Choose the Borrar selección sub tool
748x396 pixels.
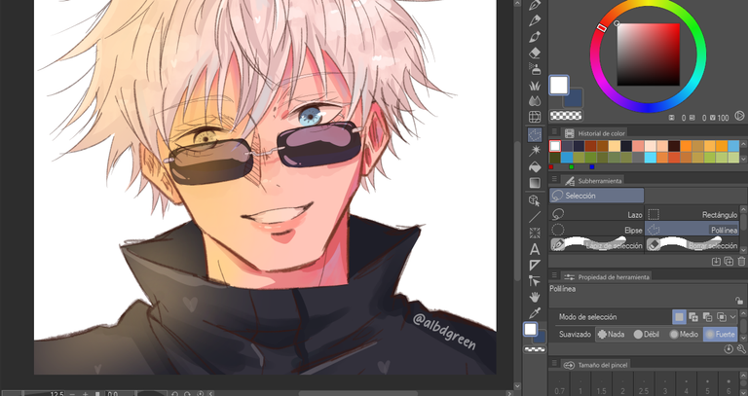pyautogui.click(x=692, y=245)
